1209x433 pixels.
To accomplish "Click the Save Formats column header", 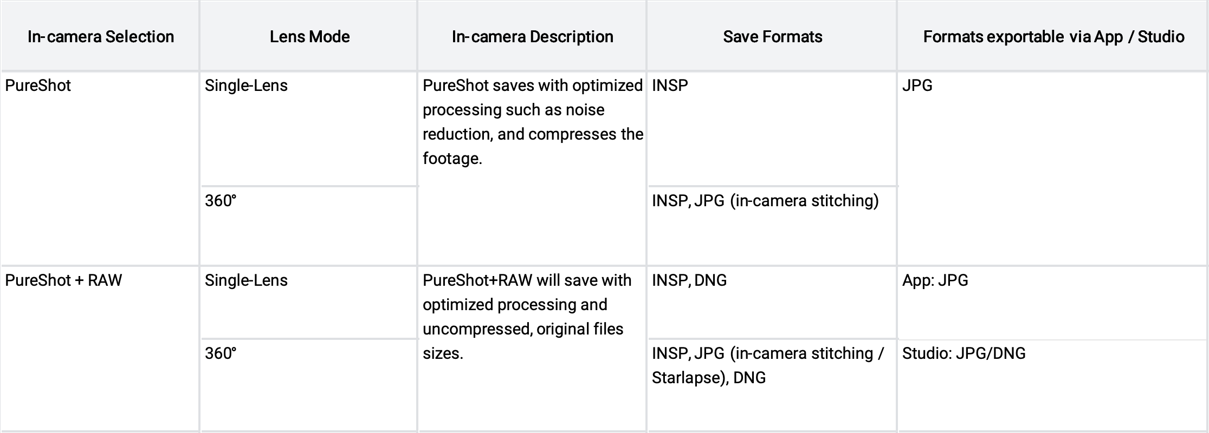I will 772,36.
